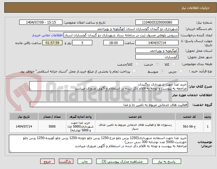Image resolution: width=217 pixels, height=169 pixels.
Task: Click the پاسخ به نیاز button
Action: point(167,162)
